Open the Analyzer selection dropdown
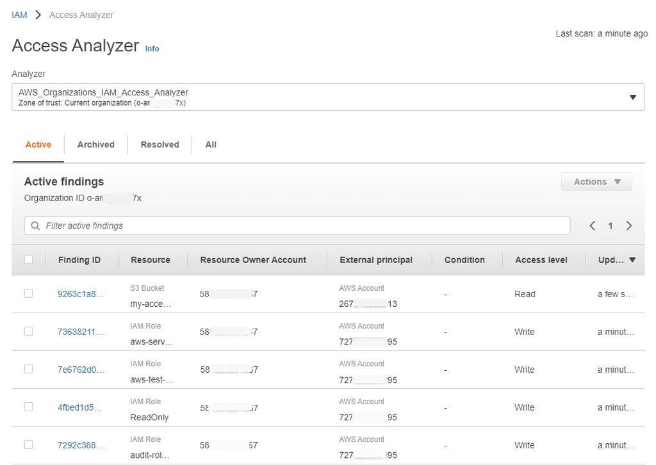Image resolution: width=656 pixels, height=465 pixels. (x=328, y=97)
